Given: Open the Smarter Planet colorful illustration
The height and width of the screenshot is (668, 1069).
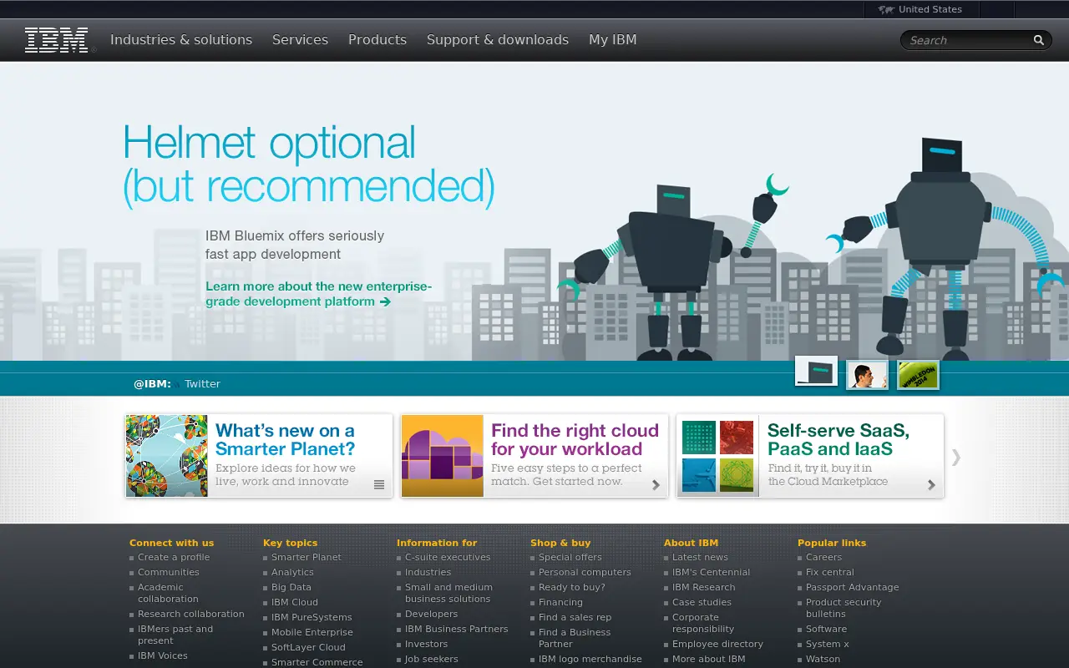Looking at the screenshot, I should pos(167,456).
